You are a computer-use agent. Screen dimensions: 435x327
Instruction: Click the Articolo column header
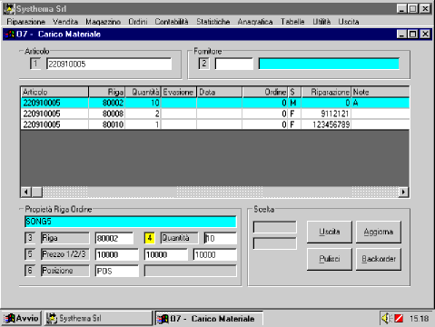54,92
